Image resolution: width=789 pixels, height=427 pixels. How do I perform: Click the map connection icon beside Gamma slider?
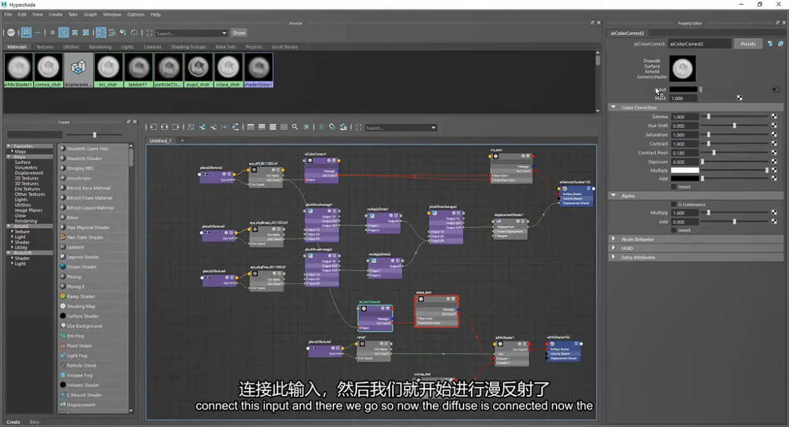[x=774, y=117]
